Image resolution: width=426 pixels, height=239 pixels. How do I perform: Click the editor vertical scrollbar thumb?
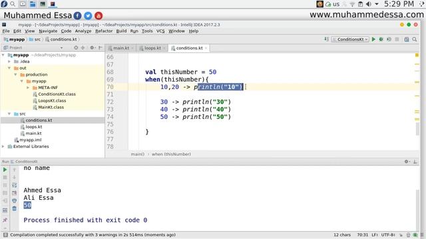(417, 129)
